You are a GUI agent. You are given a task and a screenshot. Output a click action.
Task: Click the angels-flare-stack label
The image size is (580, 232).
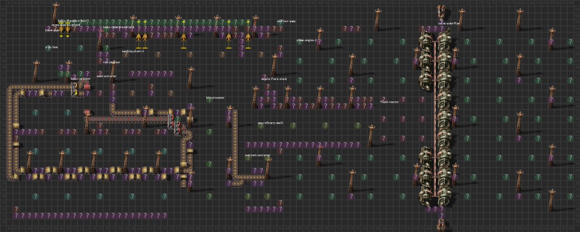(x=274, y=79)
